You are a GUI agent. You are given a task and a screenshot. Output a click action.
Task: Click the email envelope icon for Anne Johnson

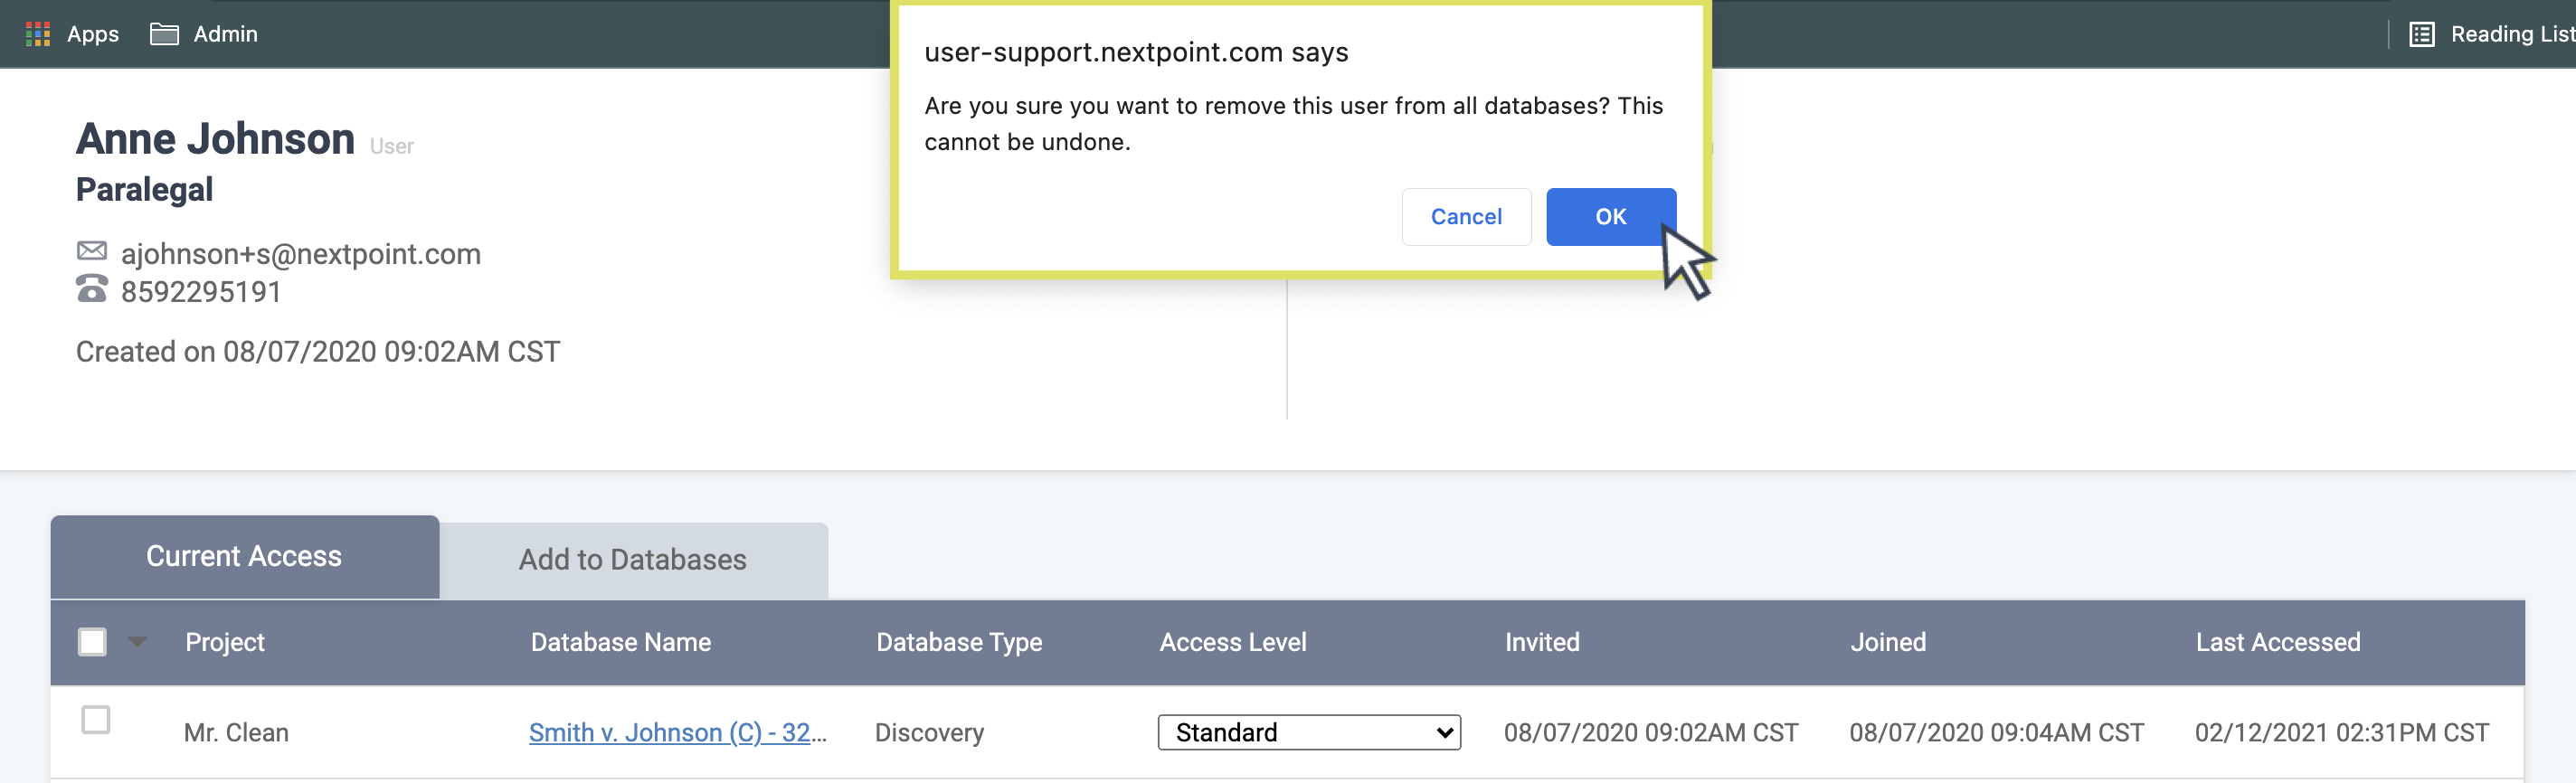[92, 250]
